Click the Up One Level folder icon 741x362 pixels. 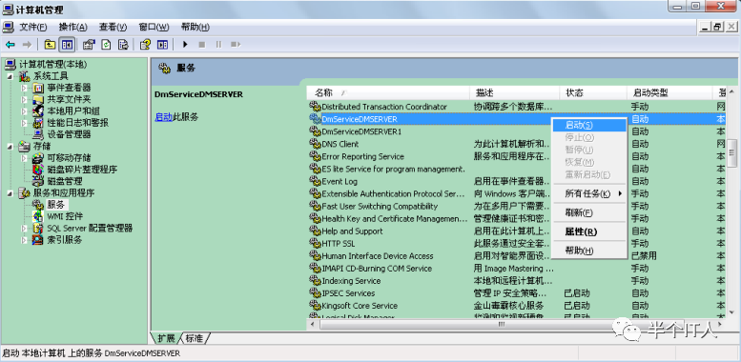[x=50, y=45]
